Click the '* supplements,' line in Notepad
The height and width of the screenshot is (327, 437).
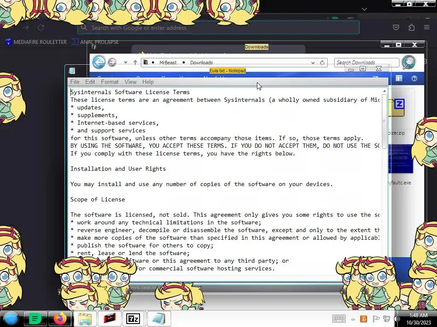(94, 115)
